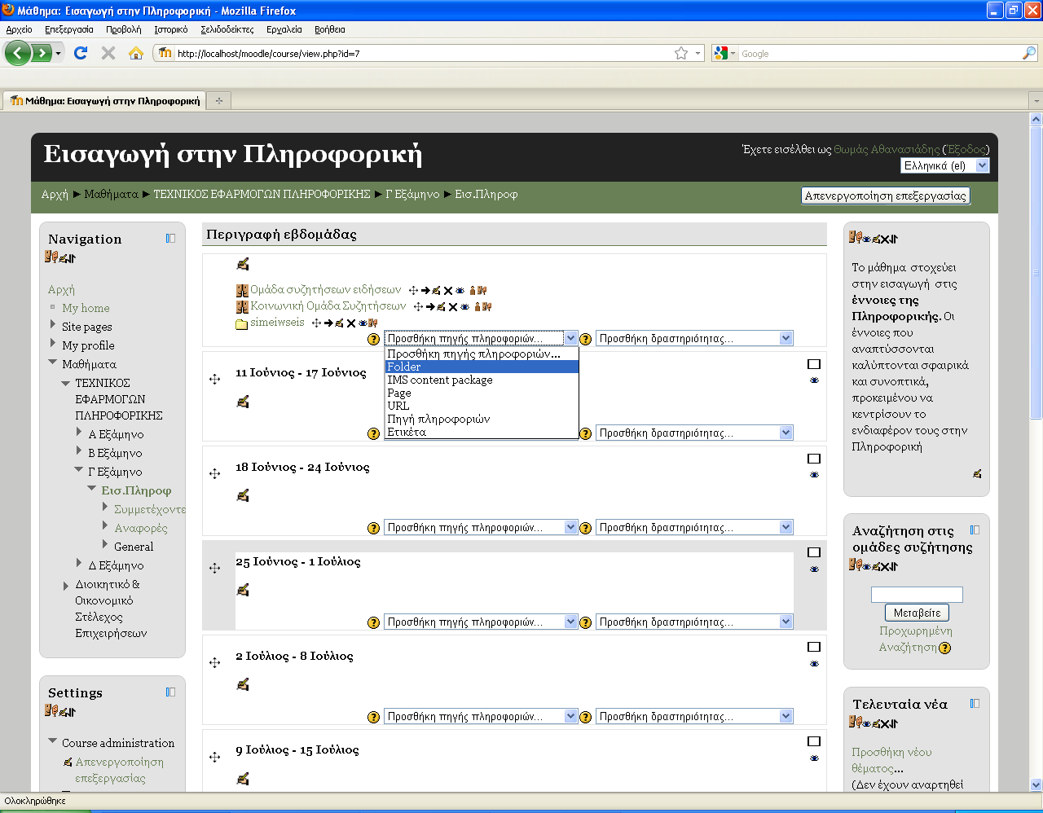
Task: Click the address bar URL field
Action: 424,54
